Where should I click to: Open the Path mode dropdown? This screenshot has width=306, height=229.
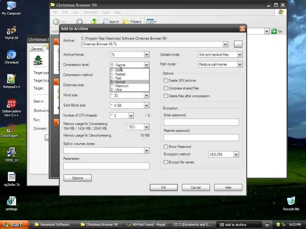(240, 64)
